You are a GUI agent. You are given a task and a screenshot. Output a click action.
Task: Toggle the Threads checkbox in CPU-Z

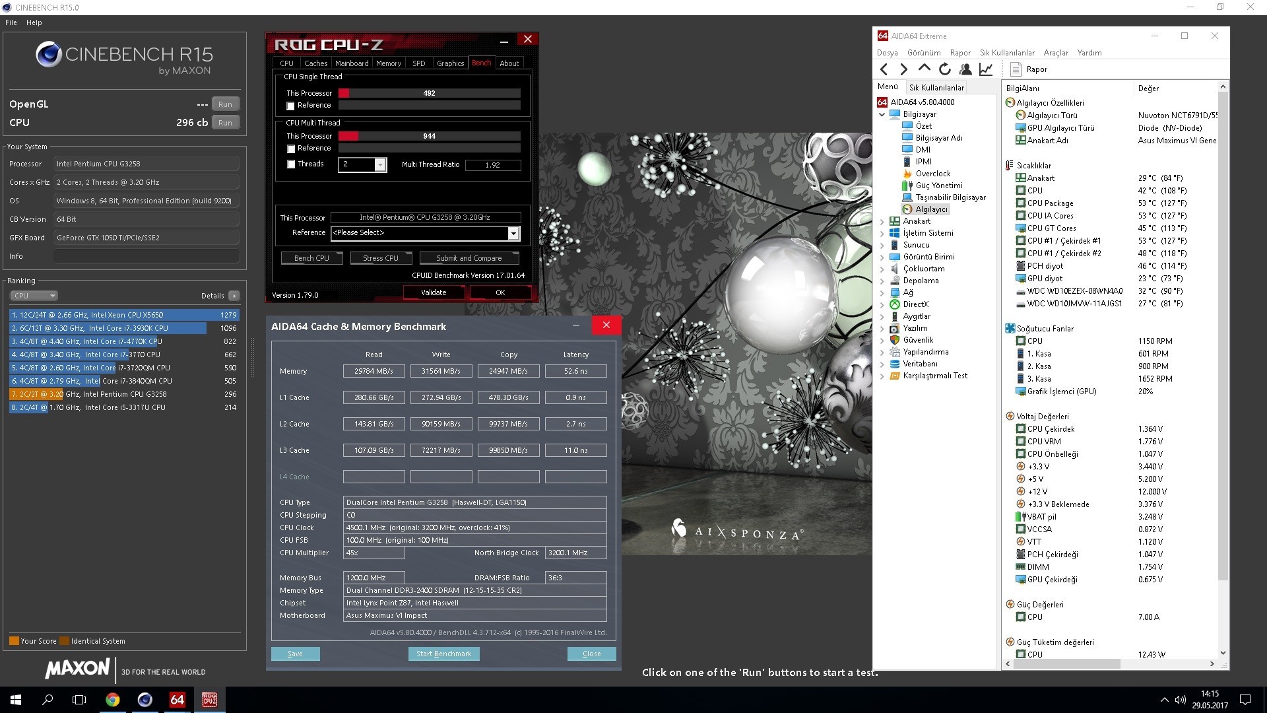(290, 164)
